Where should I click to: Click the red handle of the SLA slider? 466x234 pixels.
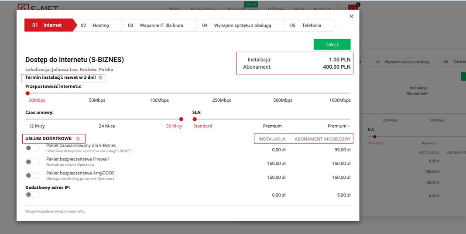(x=195, y=119)
